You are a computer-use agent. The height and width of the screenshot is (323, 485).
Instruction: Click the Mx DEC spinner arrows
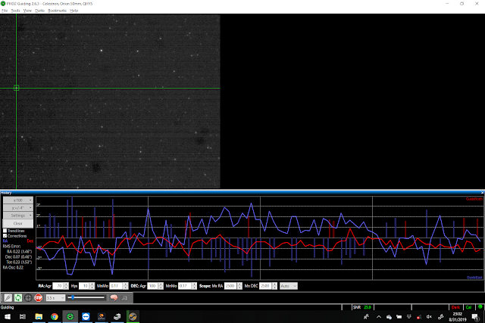point(274,286)
